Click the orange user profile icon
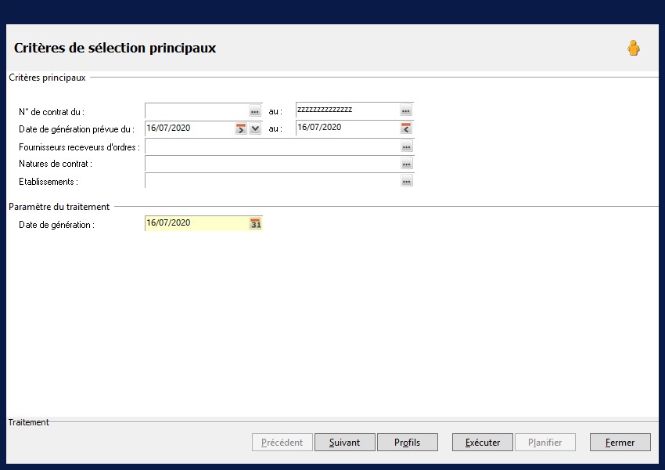This screenshot has width=665, height=470. [x=634, y=48]
